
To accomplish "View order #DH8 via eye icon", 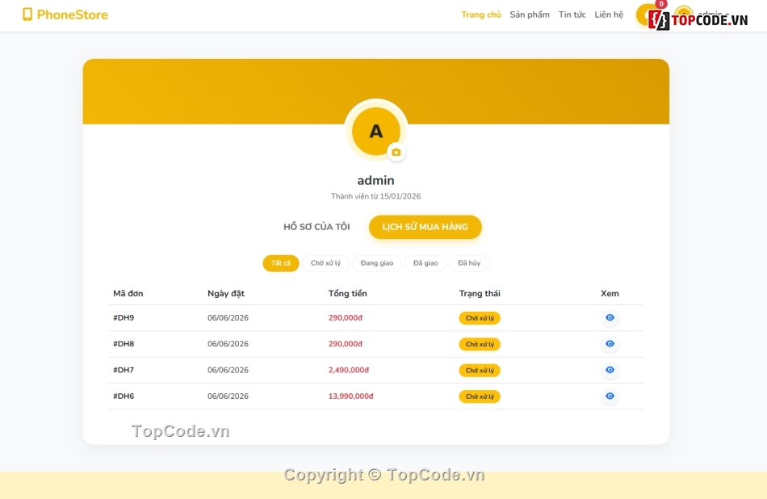I will click(610, 344).
